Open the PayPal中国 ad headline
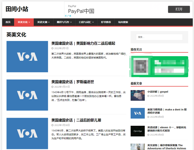194x150 pixels. click(x=81, y=11)
